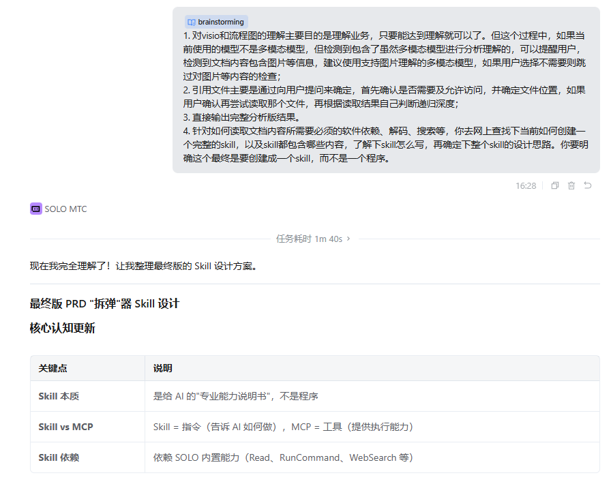Viewport: 611px width, 484px height.
Task: Click the brainstorming skill tag
Action: (216, 22)
